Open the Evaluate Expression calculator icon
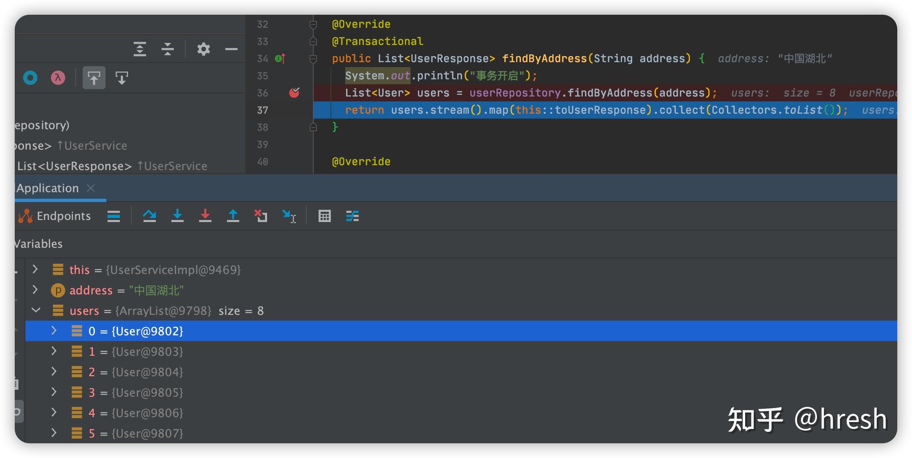 (x=324, y=216)
